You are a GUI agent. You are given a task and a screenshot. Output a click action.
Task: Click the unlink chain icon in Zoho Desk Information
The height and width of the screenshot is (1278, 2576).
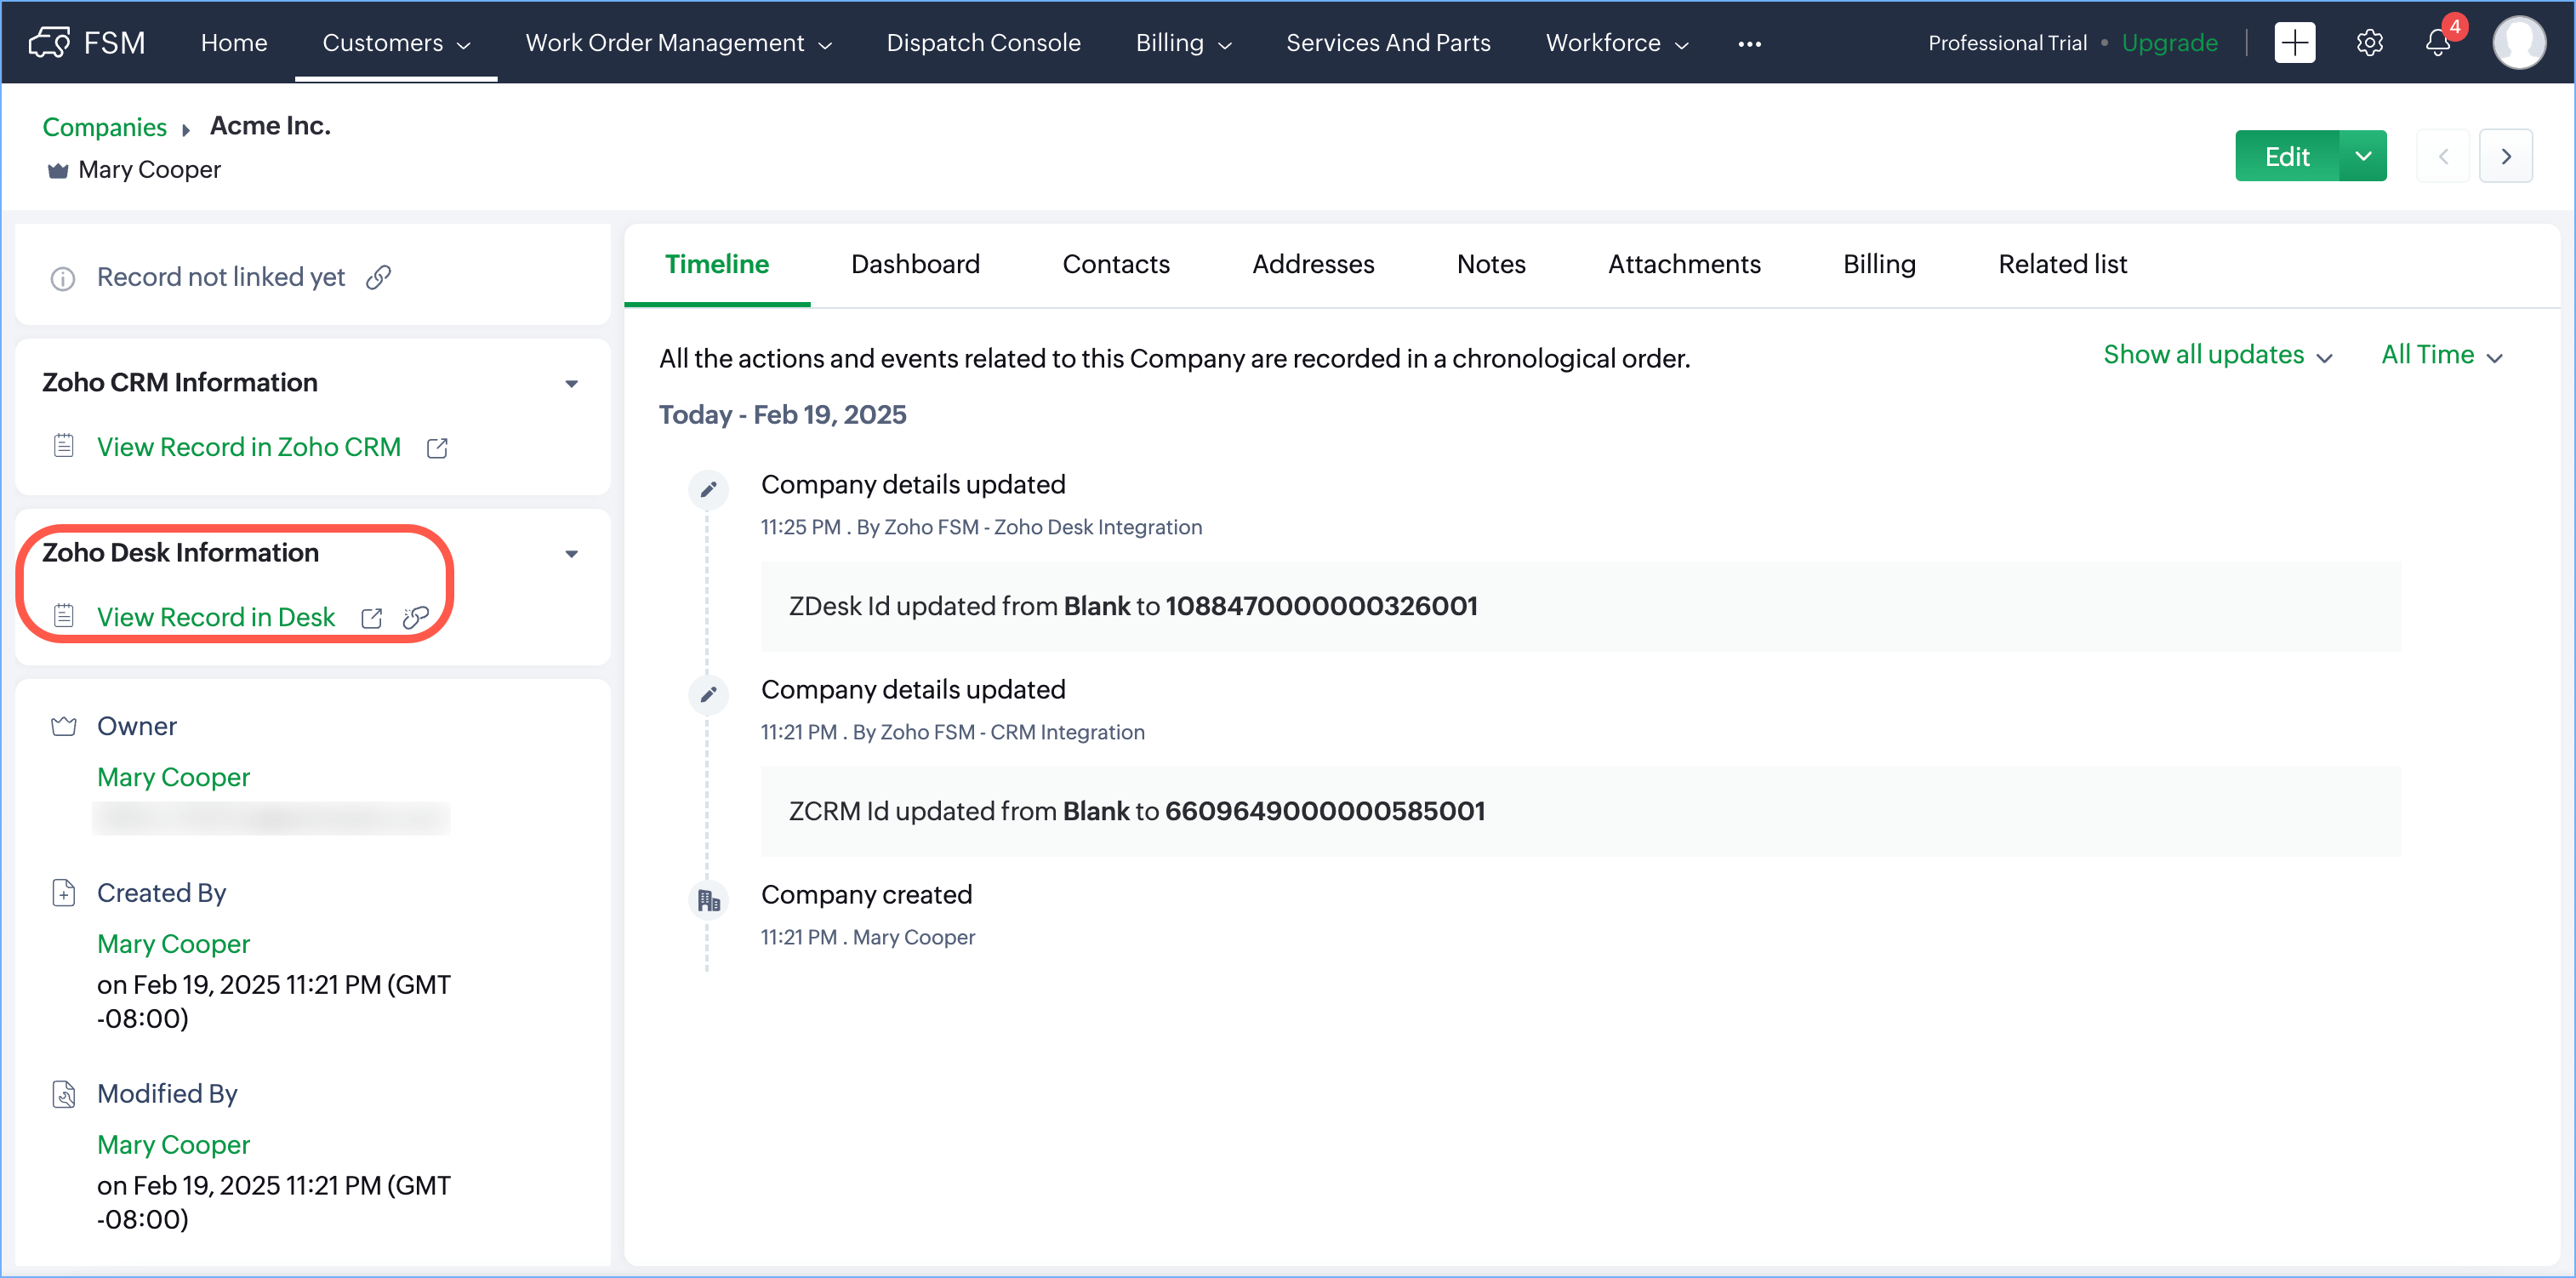coord(415,618)
